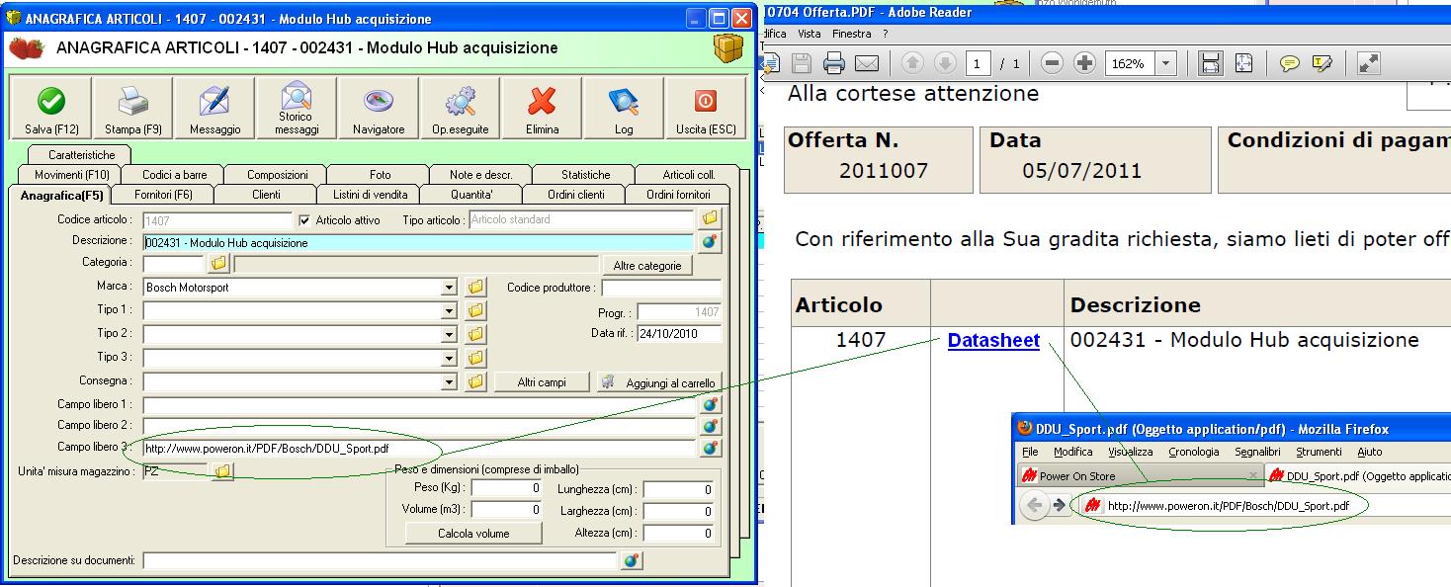The height and width of the screenshot is (587, 1451).
Task: Click the read mode expand icon in Reader
Action: (x=1369, y=64)
